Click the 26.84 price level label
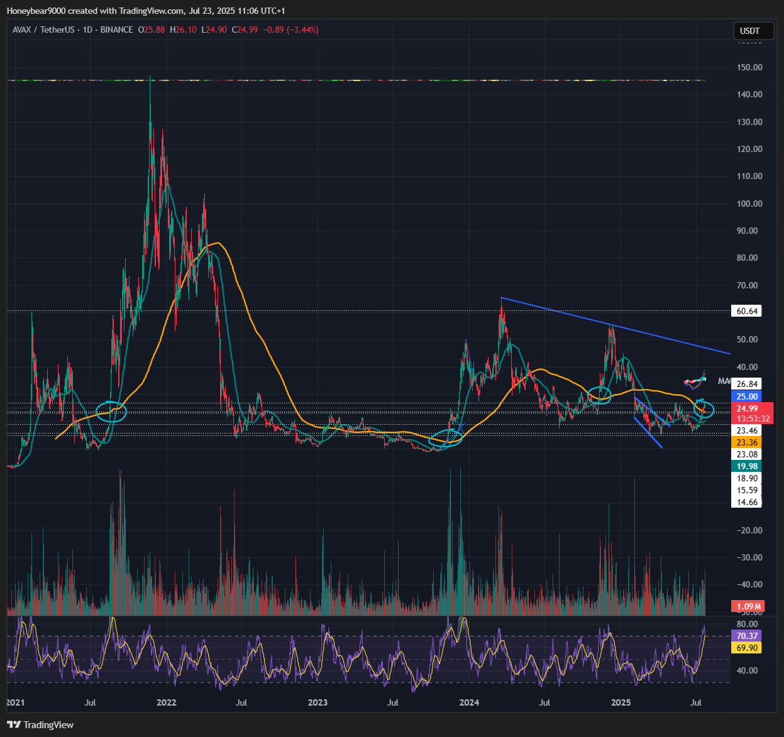The image size is (784, 737). pos(747,384)
